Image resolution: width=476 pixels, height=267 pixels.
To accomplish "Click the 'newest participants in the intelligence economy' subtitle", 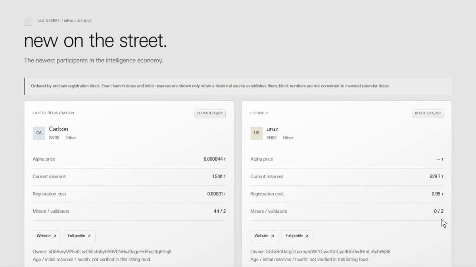I will pos(94,61).
